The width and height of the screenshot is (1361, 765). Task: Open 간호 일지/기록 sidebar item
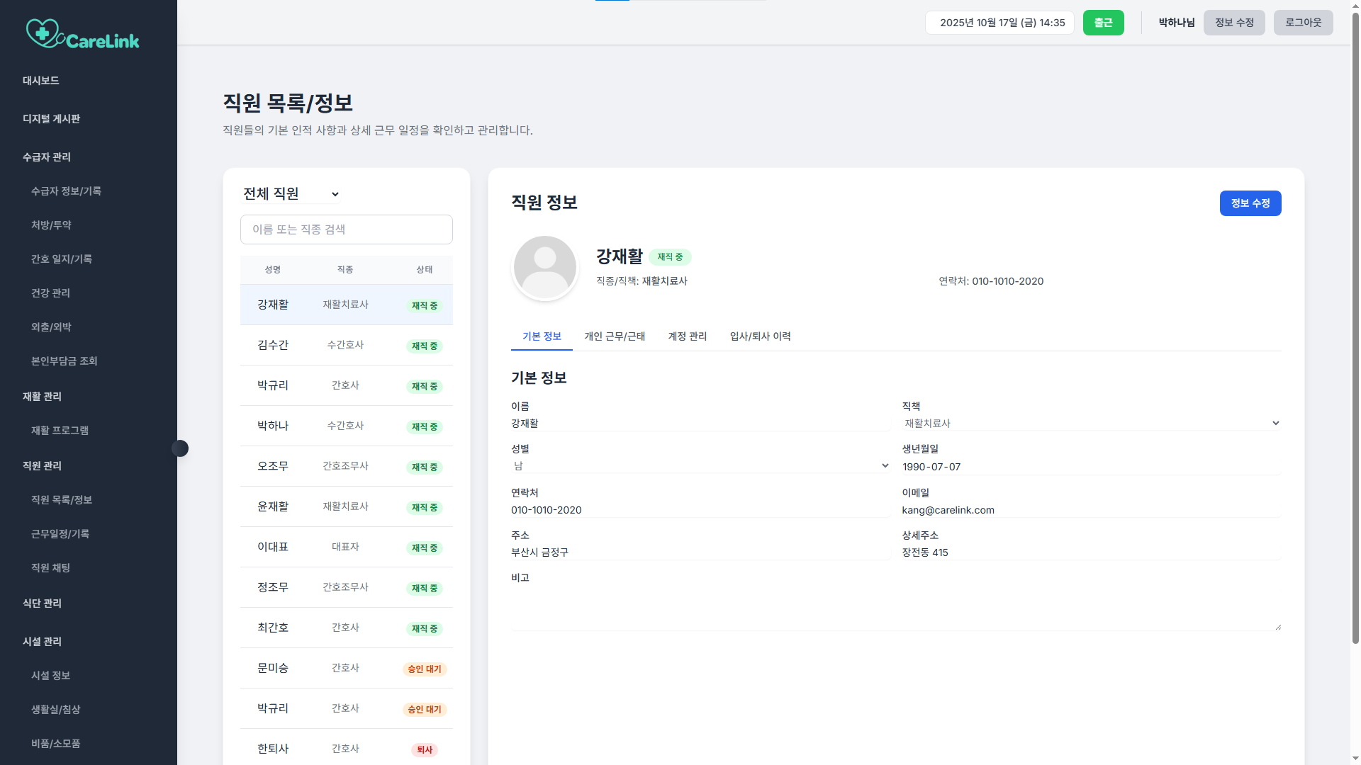pos(62,259)
